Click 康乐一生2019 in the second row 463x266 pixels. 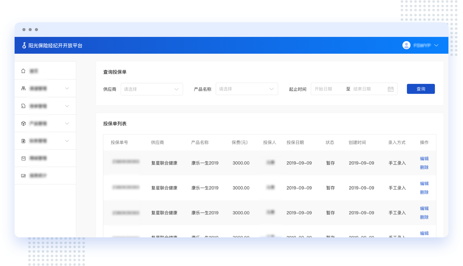coord(205,188)
